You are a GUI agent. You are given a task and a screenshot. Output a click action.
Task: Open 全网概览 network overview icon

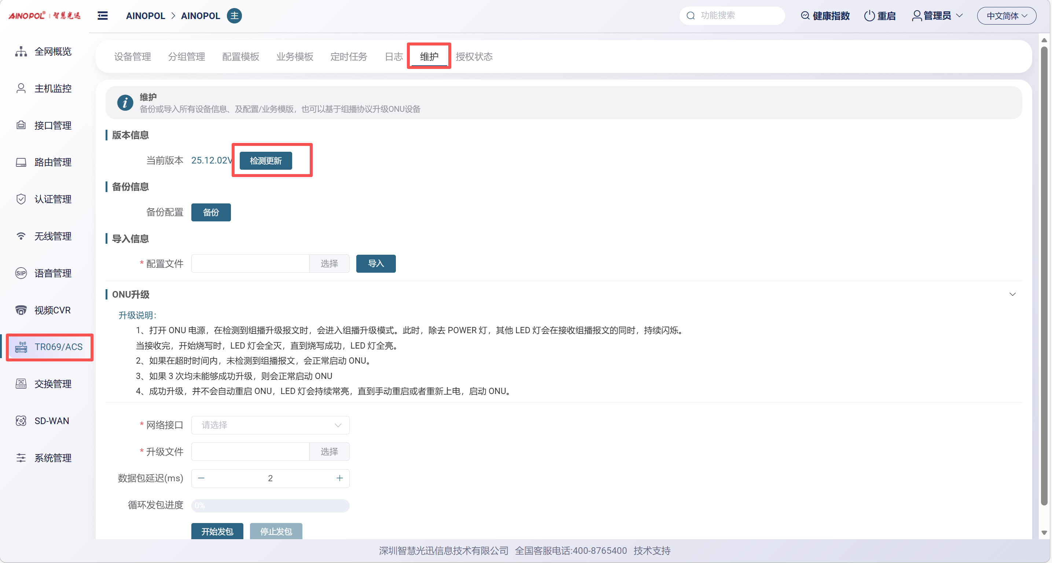pyautogui.click(x=21, y=51)
